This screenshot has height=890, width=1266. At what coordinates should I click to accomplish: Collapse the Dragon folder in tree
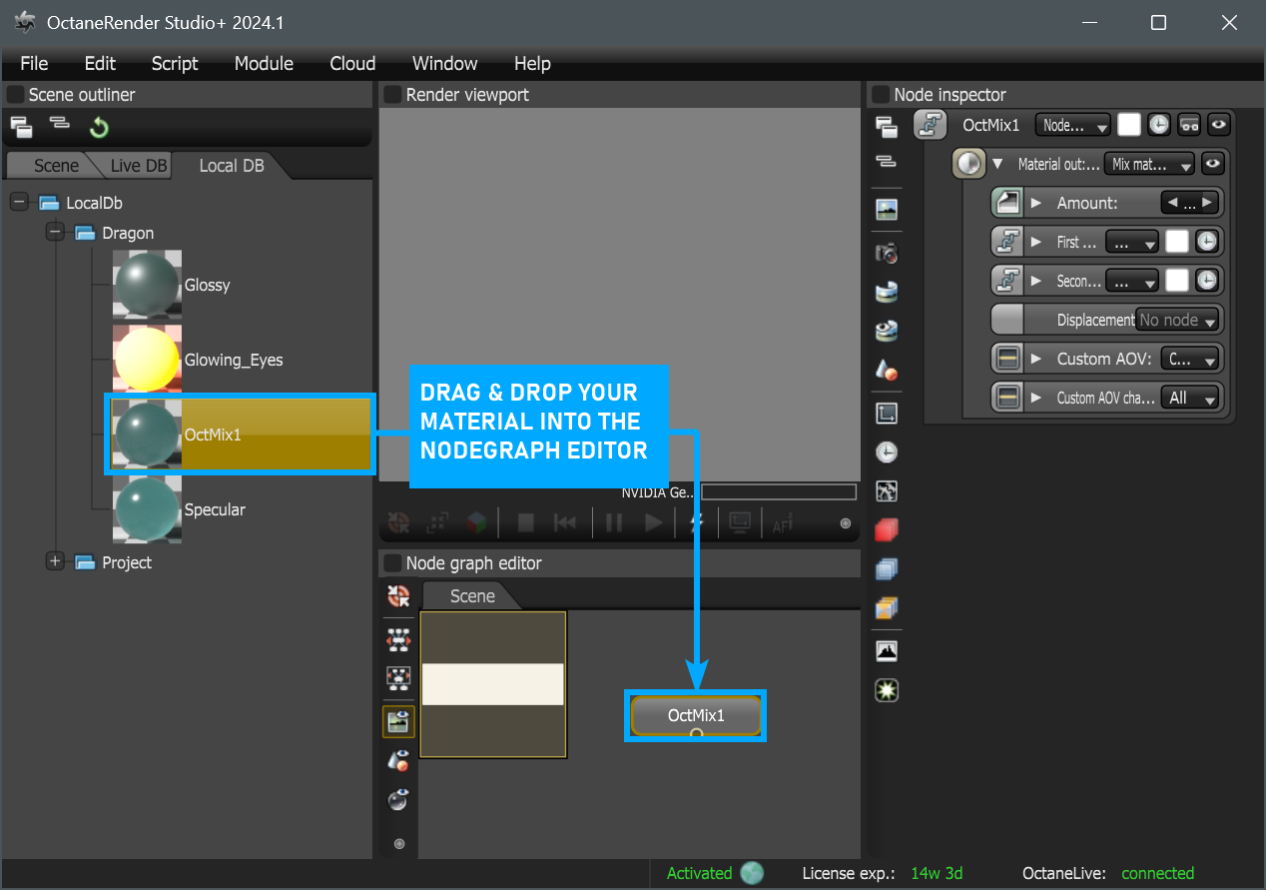pyautogui.click(x=55, y=233)
